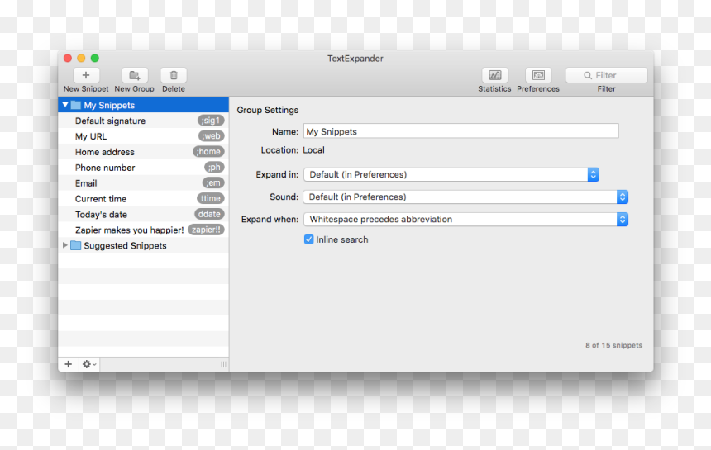
Task: Click the Inline search label text
Action: [342, 239]
